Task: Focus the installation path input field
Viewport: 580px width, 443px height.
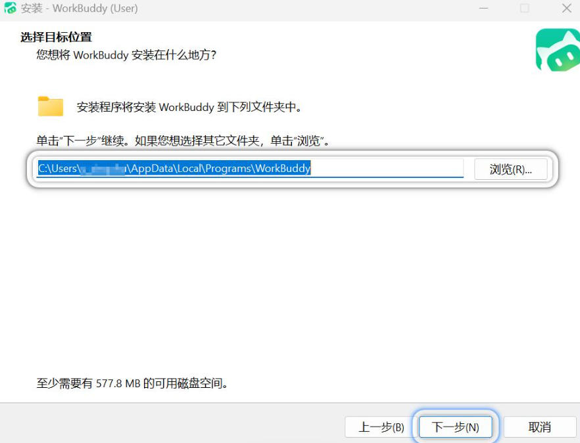Action: tap(250, 168)
